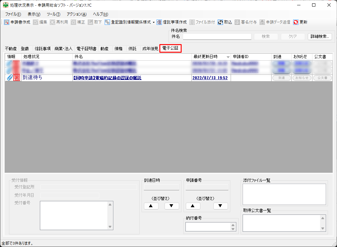Click the 申請データ送信 toolbar icon

263,22
